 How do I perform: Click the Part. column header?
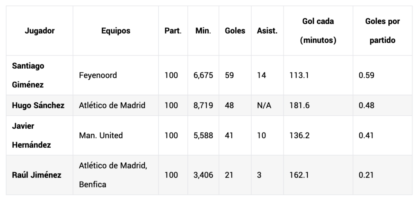pyautogui.click(x=173, y=31)
